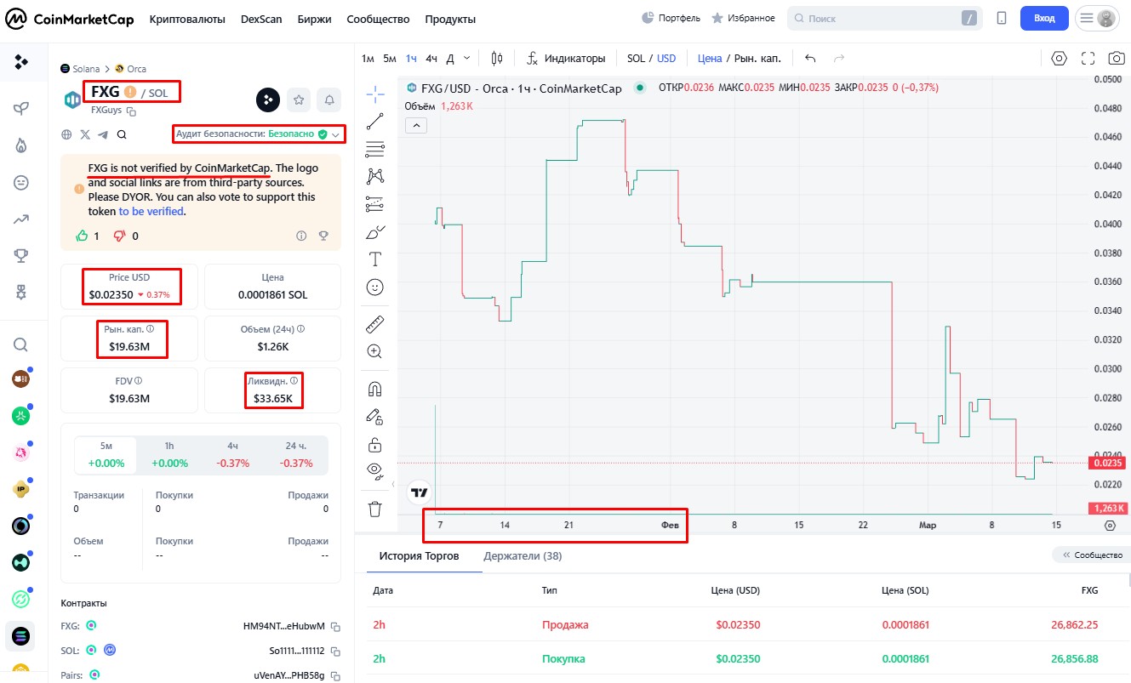Open the Биржи menu
The image size is (1131, 683).
[314, 19]
